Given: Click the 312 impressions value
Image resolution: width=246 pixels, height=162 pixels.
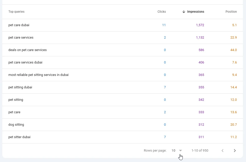Looking at the screenshot, I should coord(201,125).
